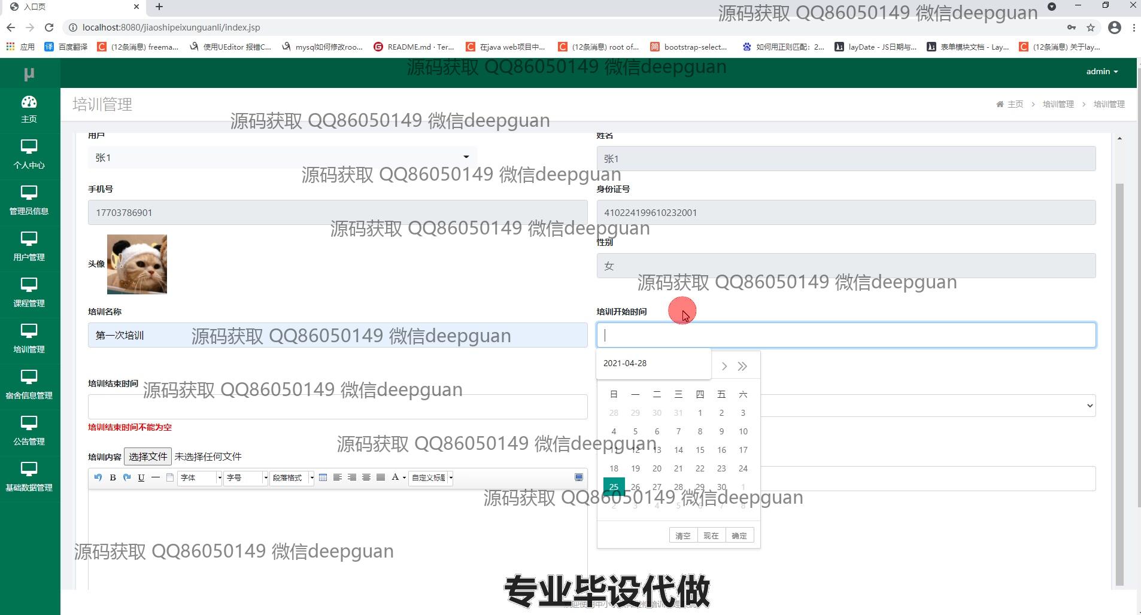Click 培训管理 in the breadcrumb trail
Viewport: 1141px width, 615px height.
click(1058, 103)
